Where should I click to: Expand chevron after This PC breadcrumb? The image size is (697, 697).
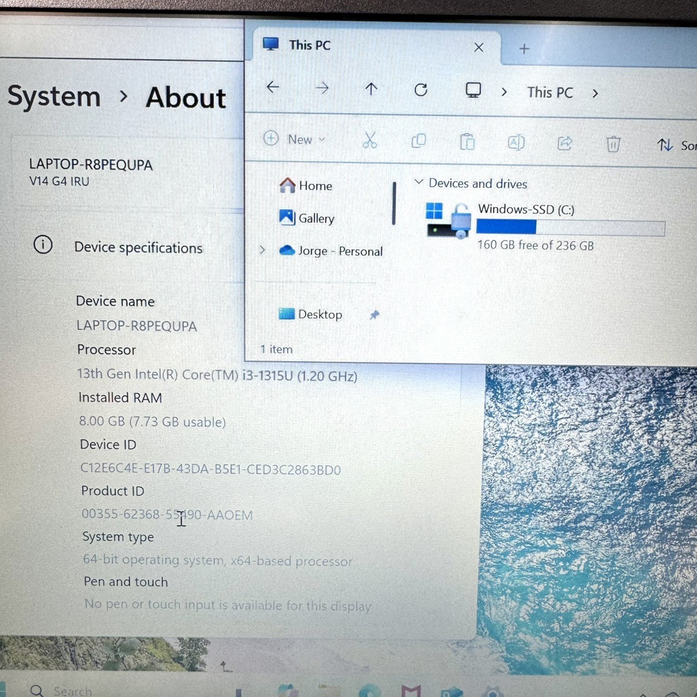(x=595, y=94)
